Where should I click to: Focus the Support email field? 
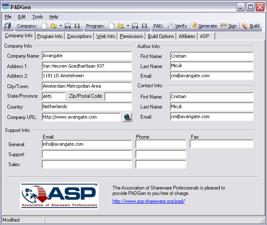click(x=86, y=154)
